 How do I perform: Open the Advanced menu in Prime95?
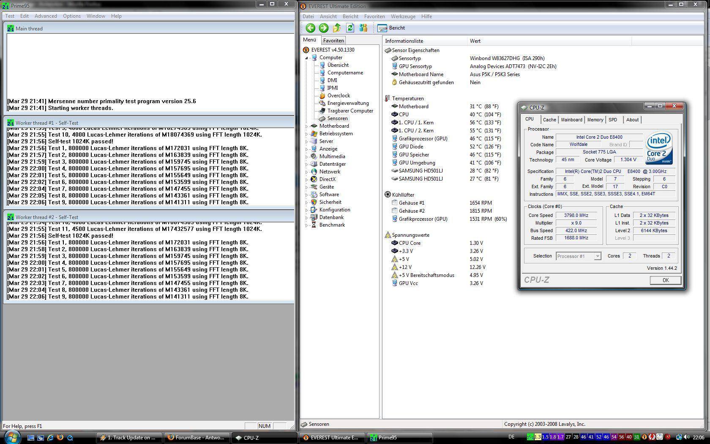[x=46, y=16]
